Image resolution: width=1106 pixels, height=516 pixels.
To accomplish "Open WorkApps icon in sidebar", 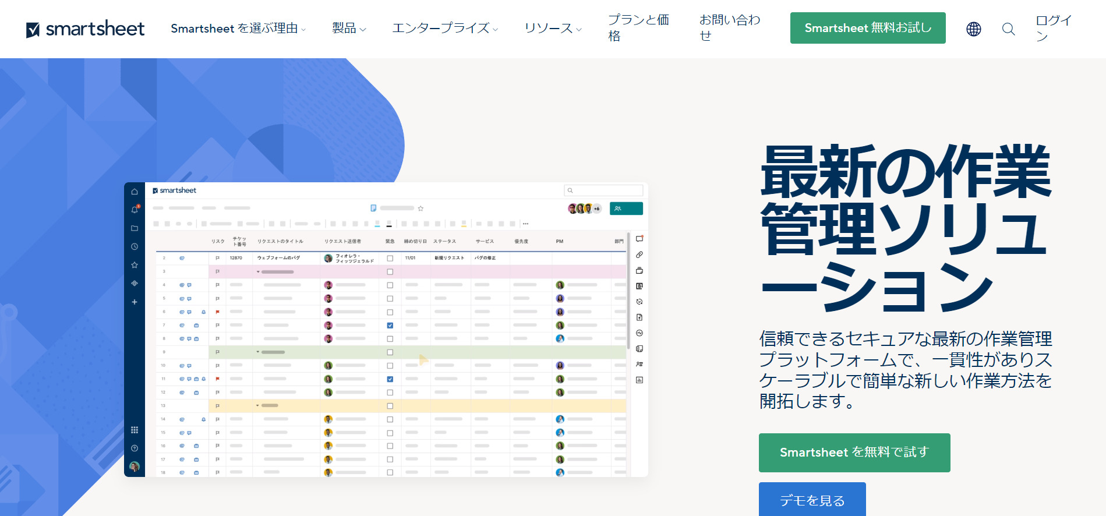I will [135, 283].
